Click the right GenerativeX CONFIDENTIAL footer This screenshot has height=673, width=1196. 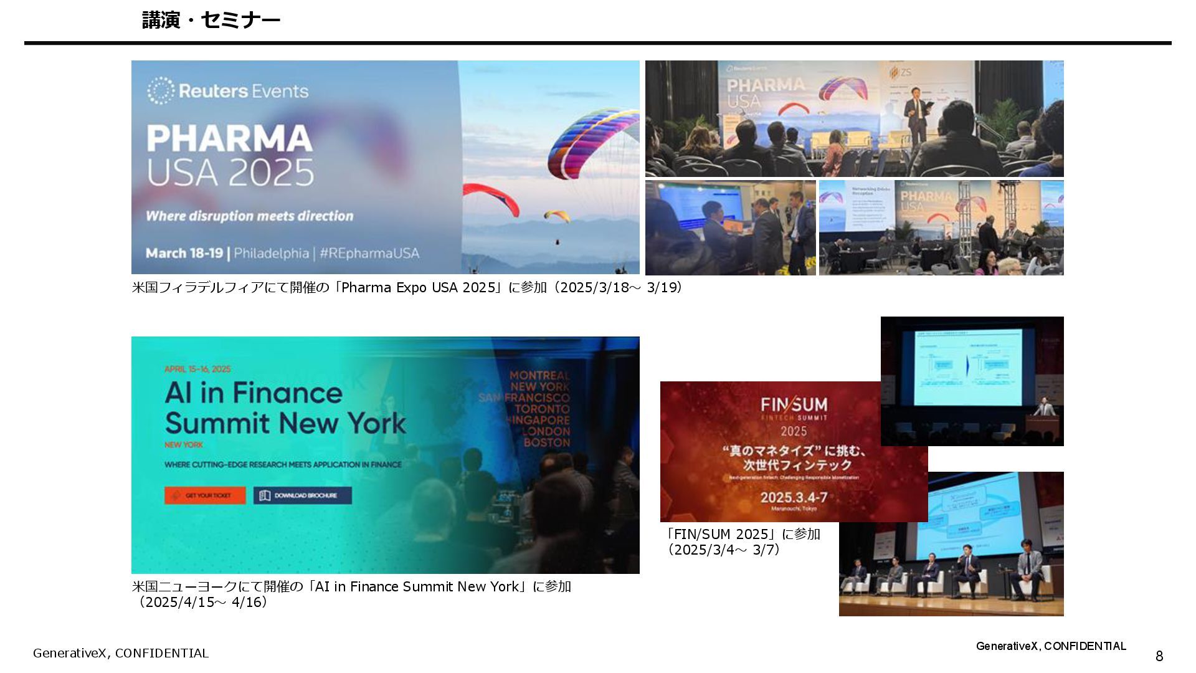(x=1050, y=646)
